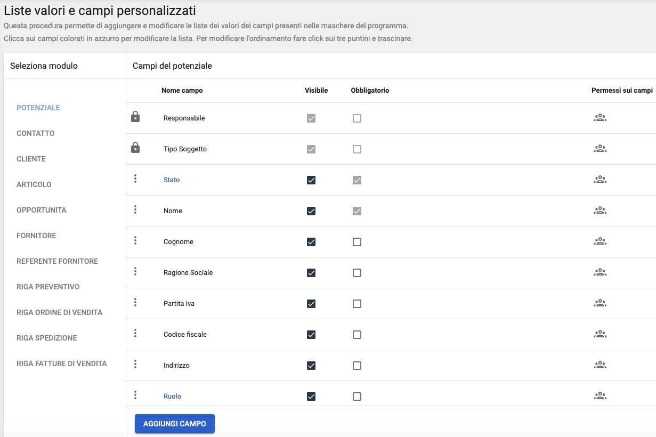Open the Stato value list link
Viewport: 656px width, 437px height.
click(172, 180)
